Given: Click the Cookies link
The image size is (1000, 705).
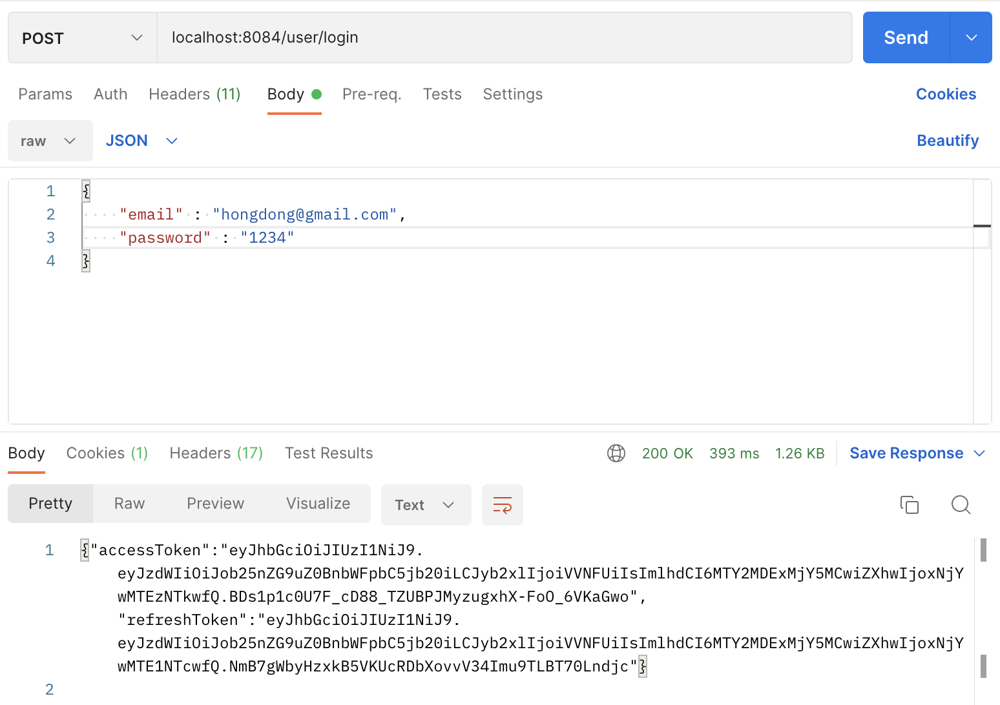Looking at the screenshot, I should click(946, 94).
